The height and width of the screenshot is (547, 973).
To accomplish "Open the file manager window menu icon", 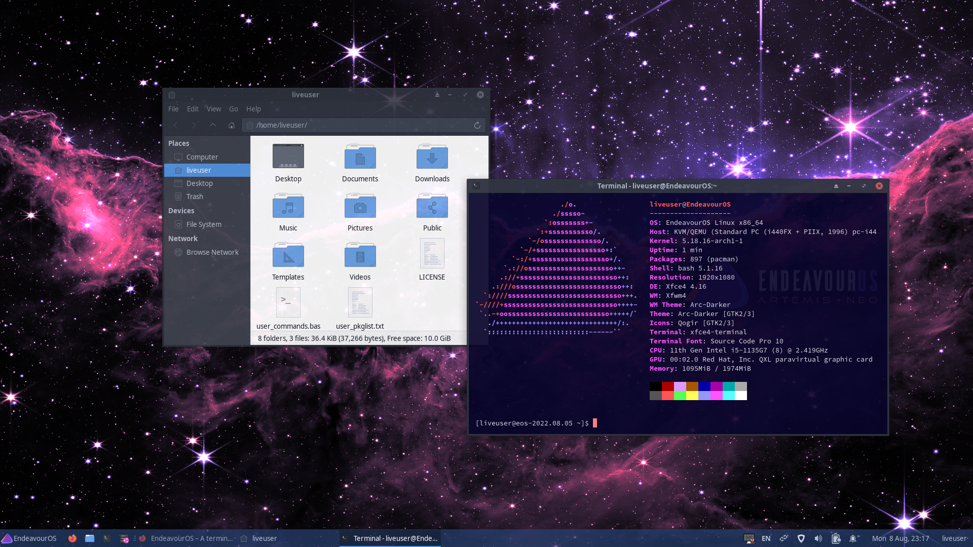I will coord(172,95).
